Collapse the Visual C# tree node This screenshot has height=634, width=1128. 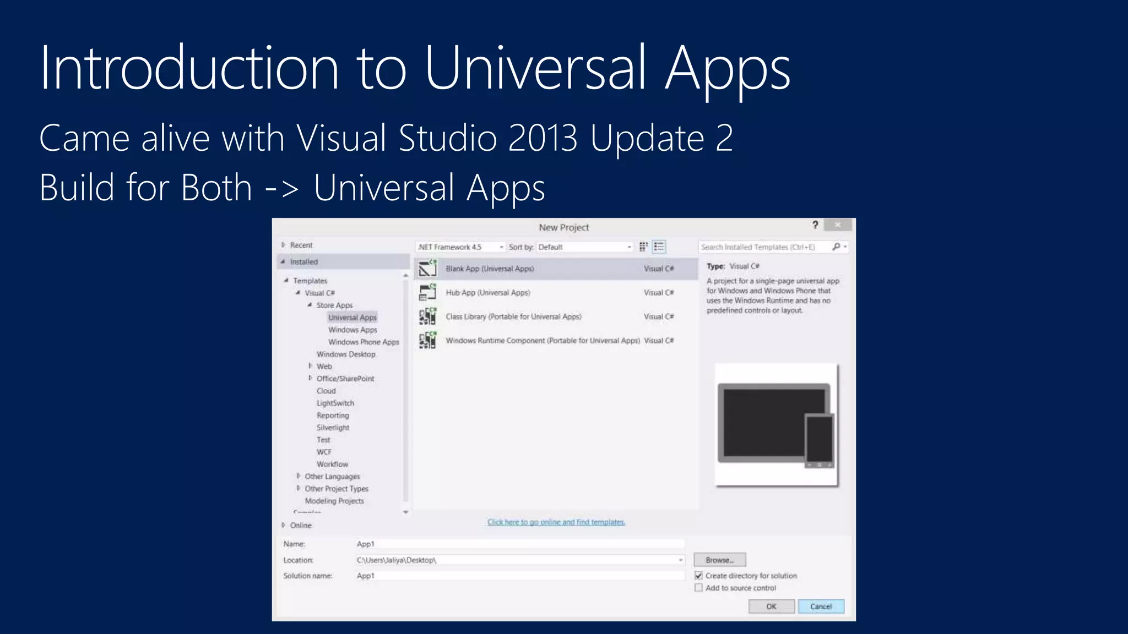pyautogui.click(x=298, y=293)
